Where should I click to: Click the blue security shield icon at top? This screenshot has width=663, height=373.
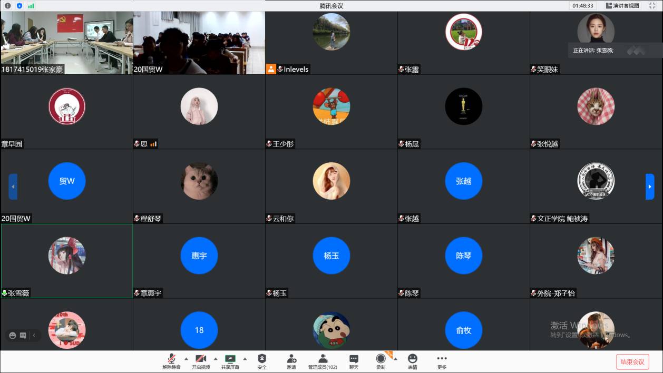[19, 6]
